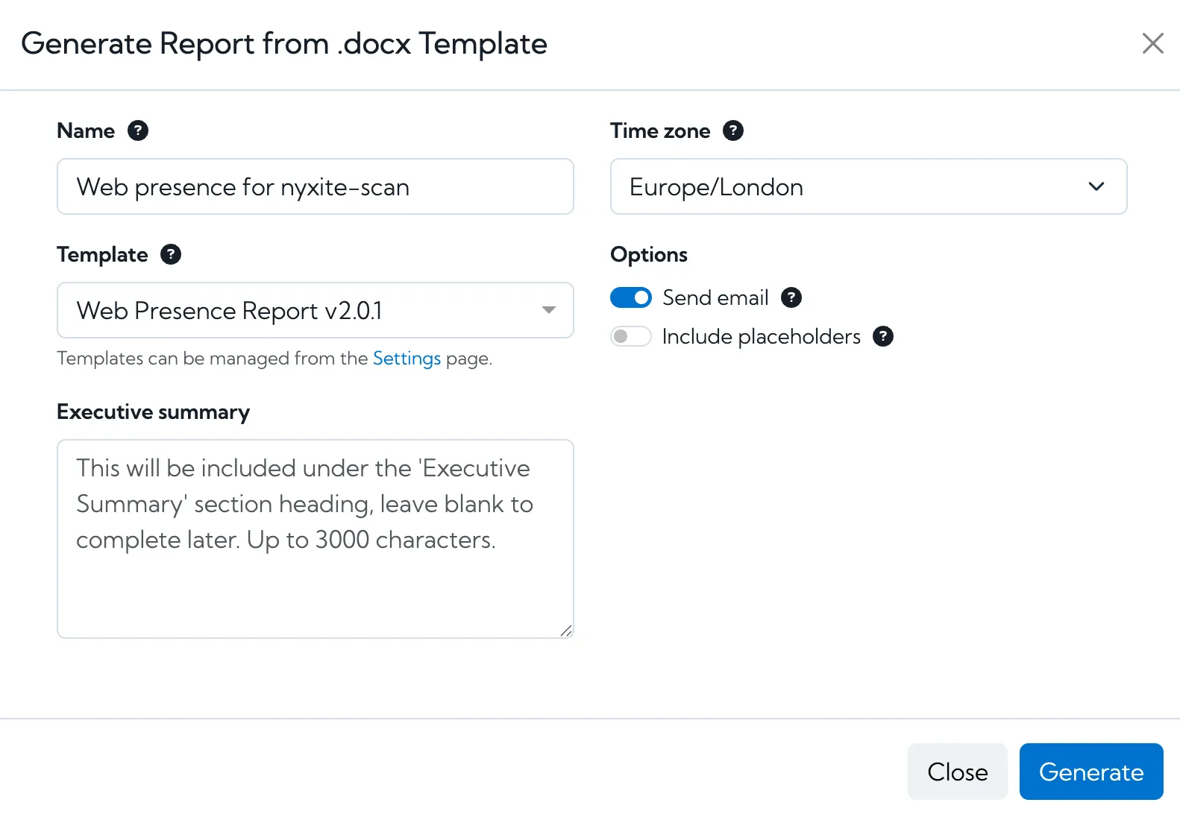1180x820 pixels.
Task: Select the Web Presence Report v2.0.1 field
Action: click(x=315, y=310)
